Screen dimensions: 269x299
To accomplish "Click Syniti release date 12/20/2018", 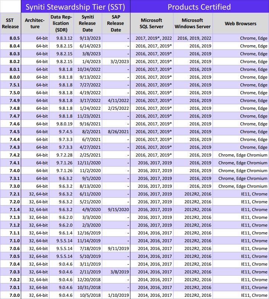I will coord(89,280).
